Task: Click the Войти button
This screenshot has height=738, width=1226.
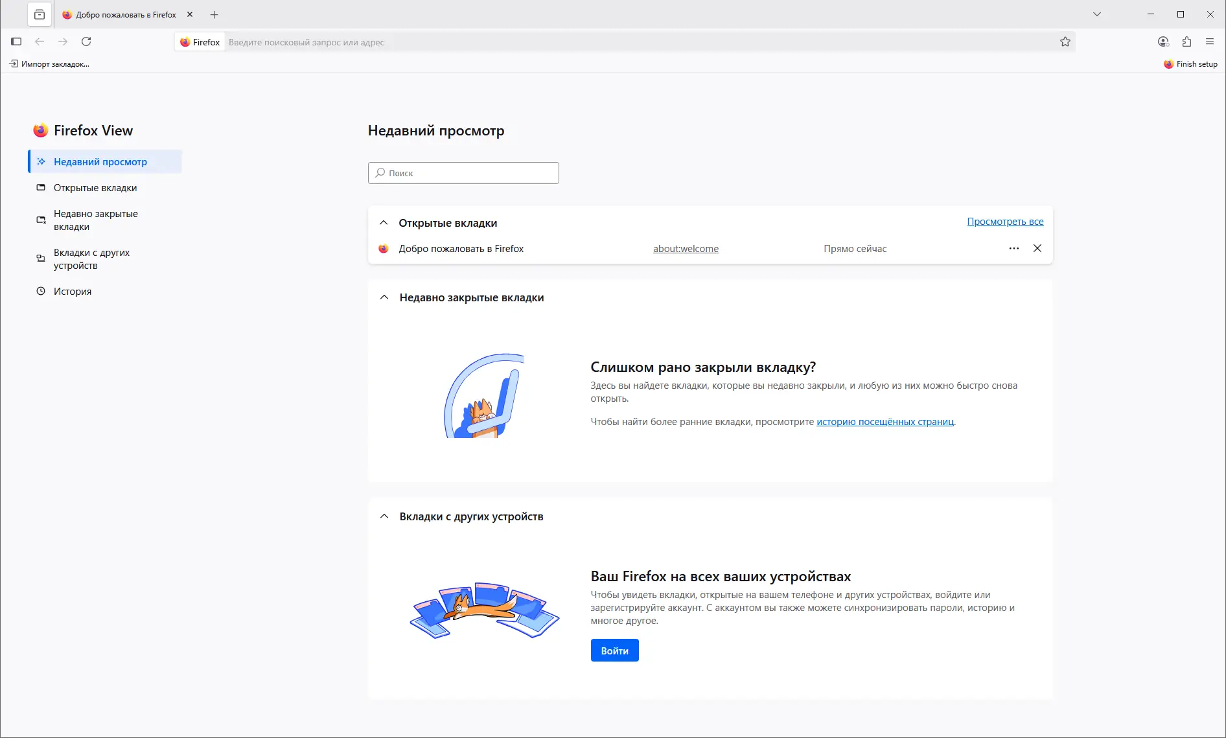Action: (614, 650)
